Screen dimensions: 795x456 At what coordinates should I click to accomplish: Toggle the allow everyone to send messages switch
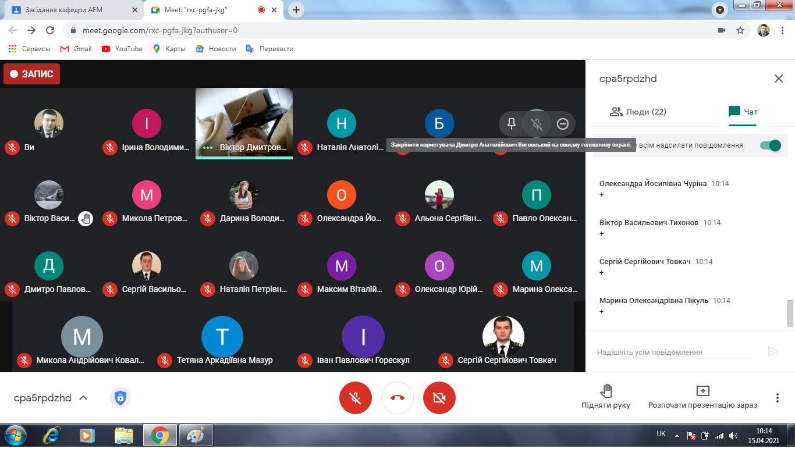[771, 145]
